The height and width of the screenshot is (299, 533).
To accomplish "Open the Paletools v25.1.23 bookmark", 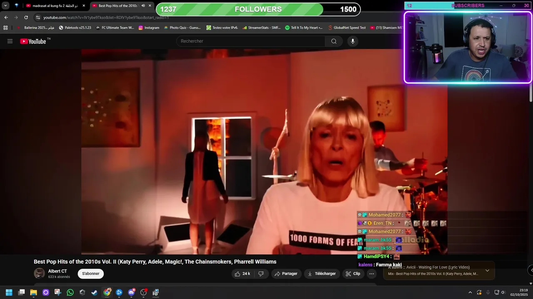I will tap(75, 28).
